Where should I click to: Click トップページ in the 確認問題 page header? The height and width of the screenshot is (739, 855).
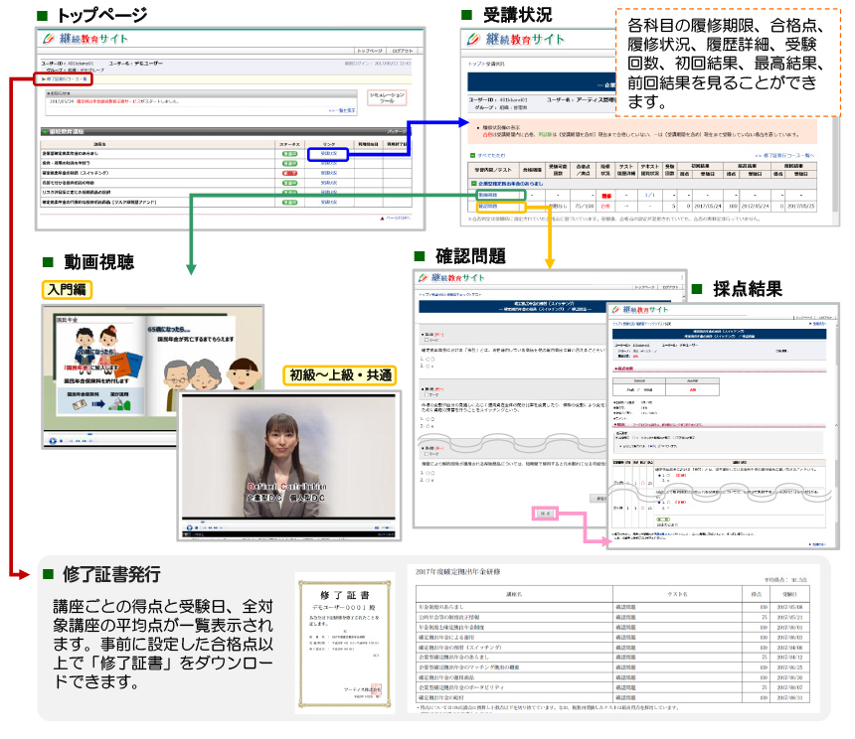(644, 287)
